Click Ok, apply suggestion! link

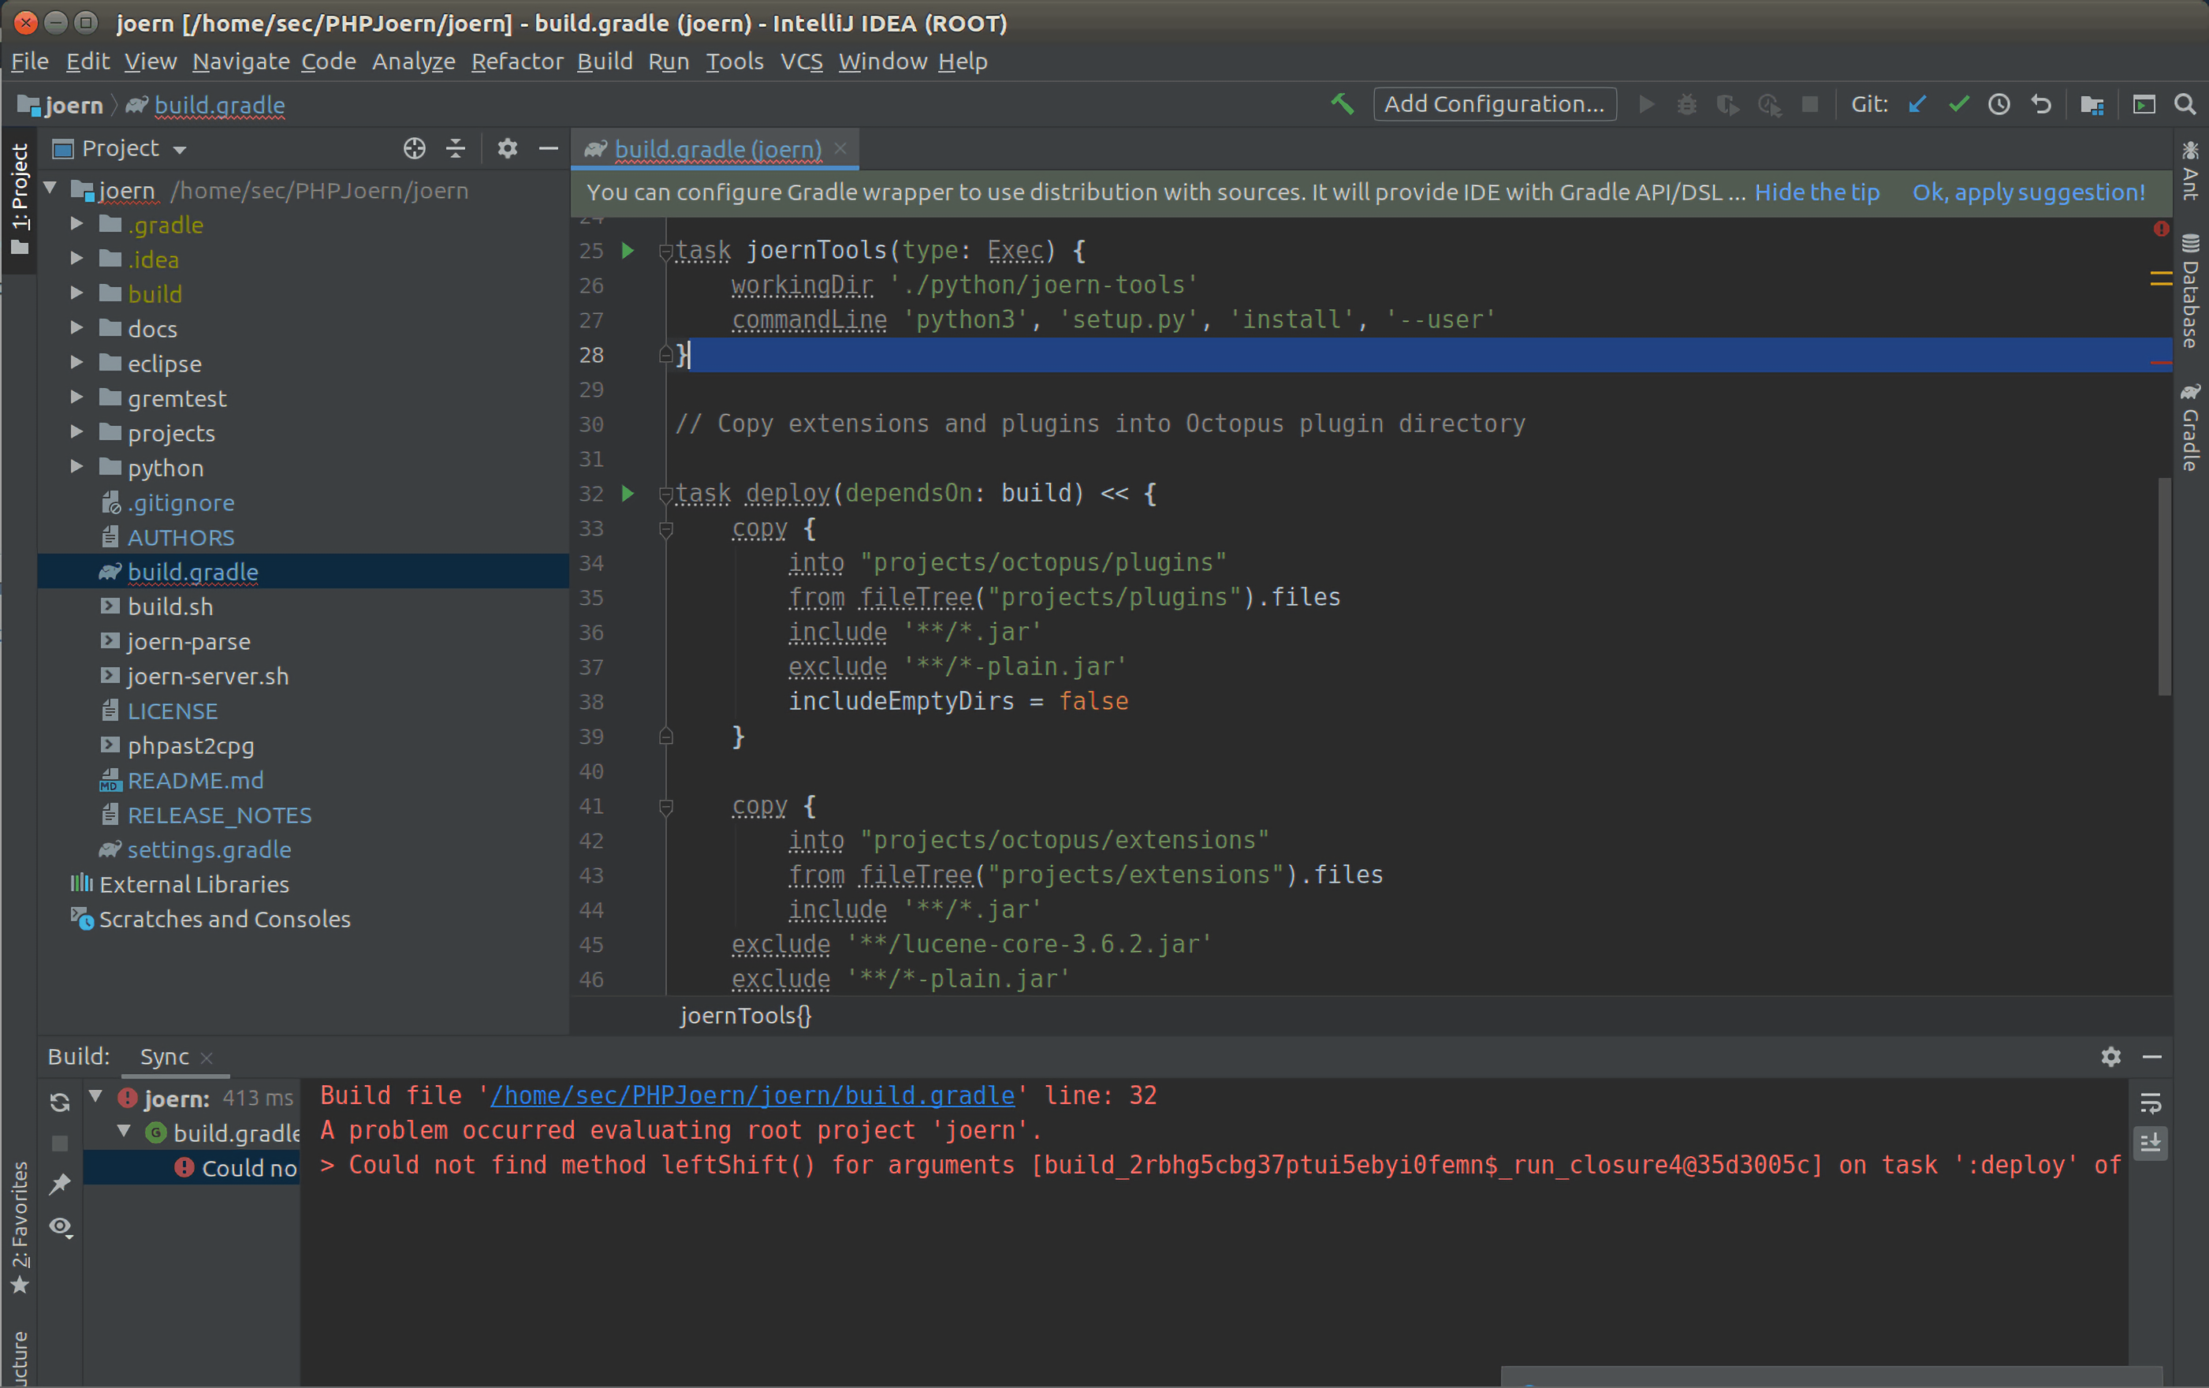(2028, 192)
